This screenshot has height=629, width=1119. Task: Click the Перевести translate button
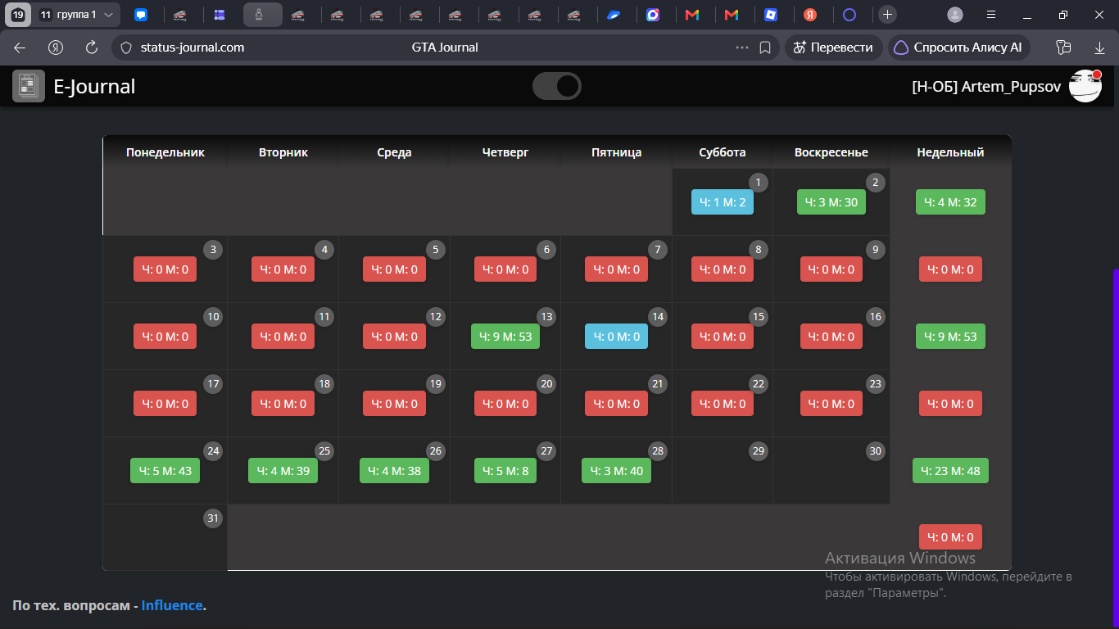[834, 48]
